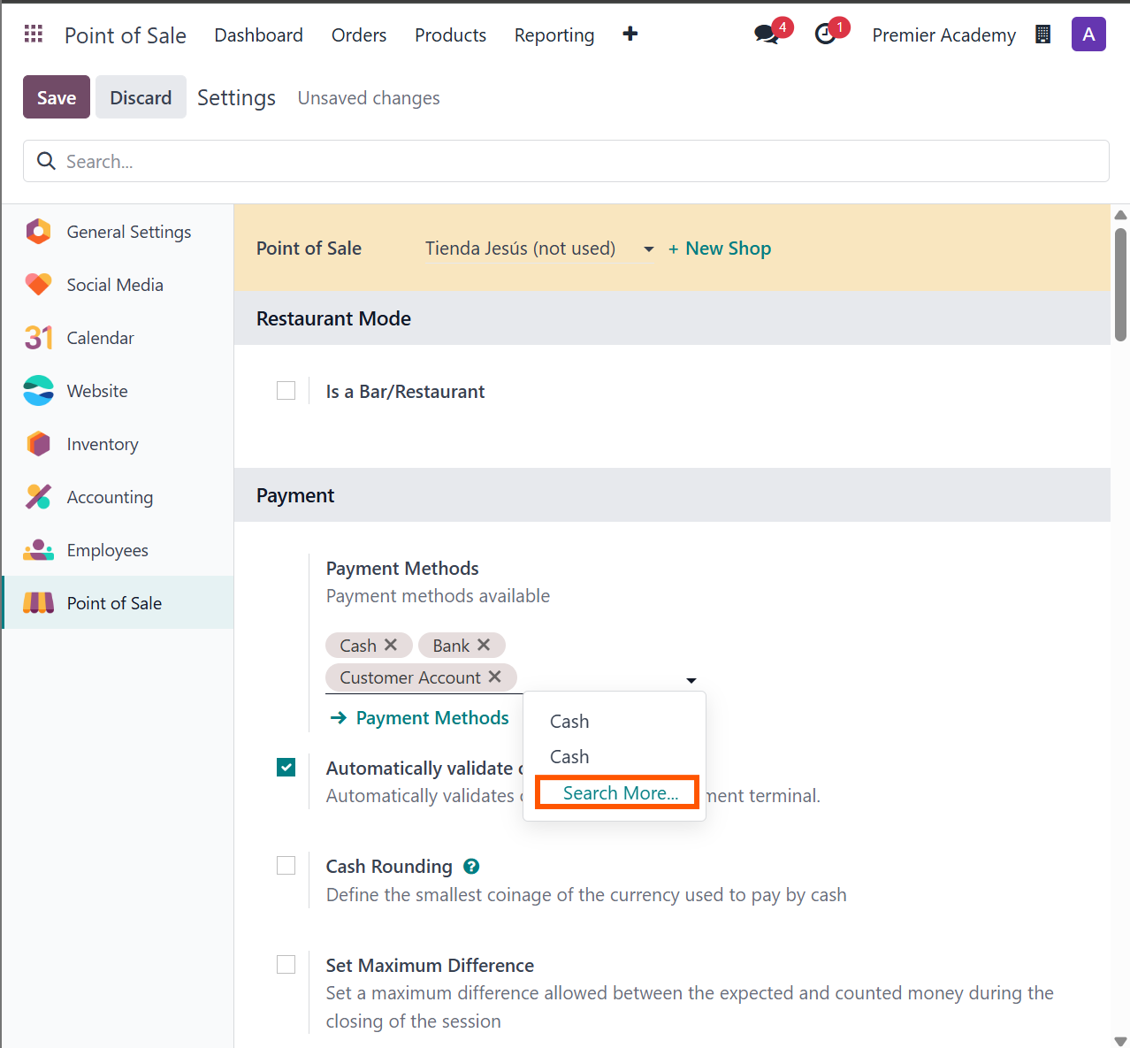1130x1048 pixels.
Task: Click the Save button
Action: pos(57,97)
